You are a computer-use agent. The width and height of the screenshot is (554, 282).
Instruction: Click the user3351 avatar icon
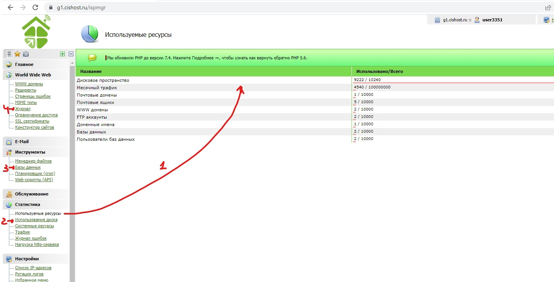pos(477,20)
